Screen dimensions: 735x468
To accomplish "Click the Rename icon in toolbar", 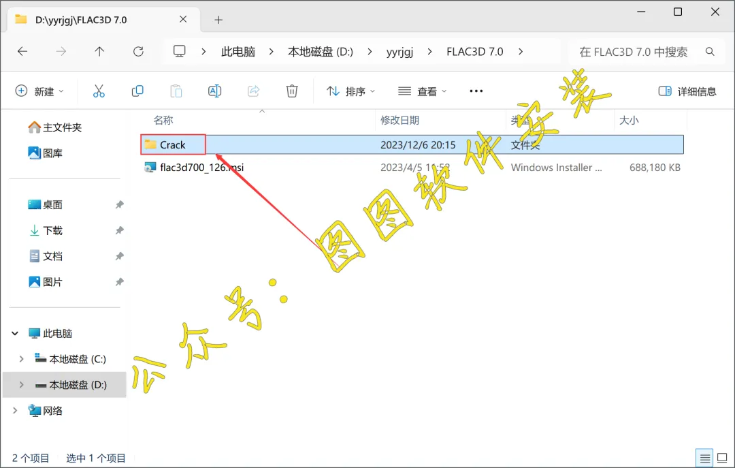I will pyautogui.click(x=214, y=91).
